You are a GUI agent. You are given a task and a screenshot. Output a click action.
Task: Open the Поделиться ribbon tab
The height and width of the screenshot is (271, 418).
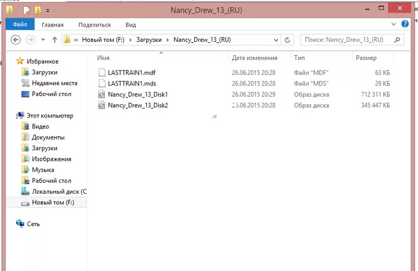point(95,25)
